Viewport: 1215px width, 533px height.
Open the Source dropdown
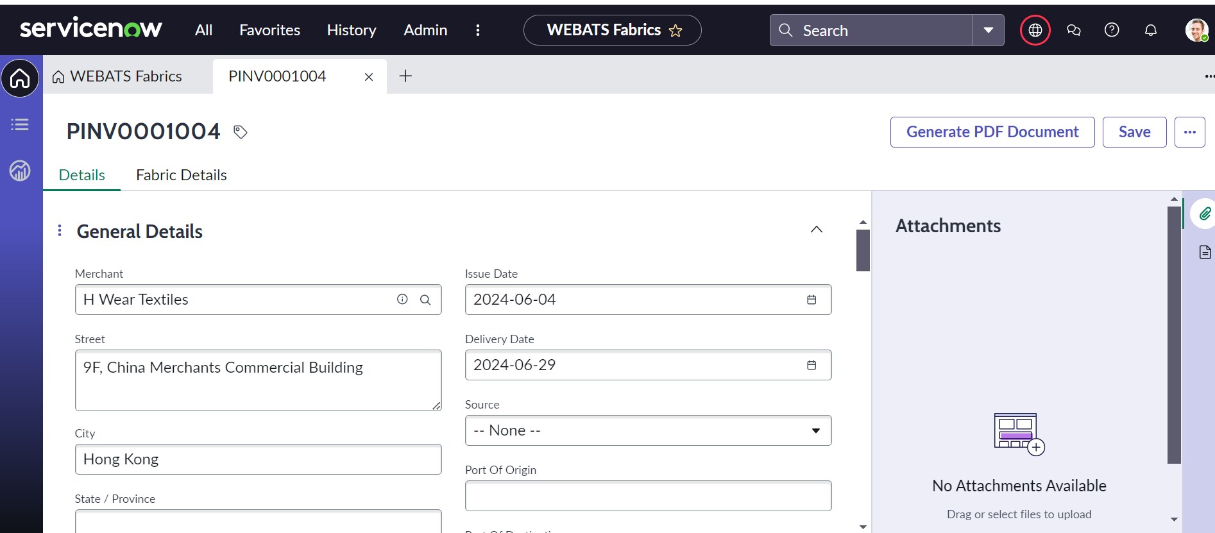[648, 430]
